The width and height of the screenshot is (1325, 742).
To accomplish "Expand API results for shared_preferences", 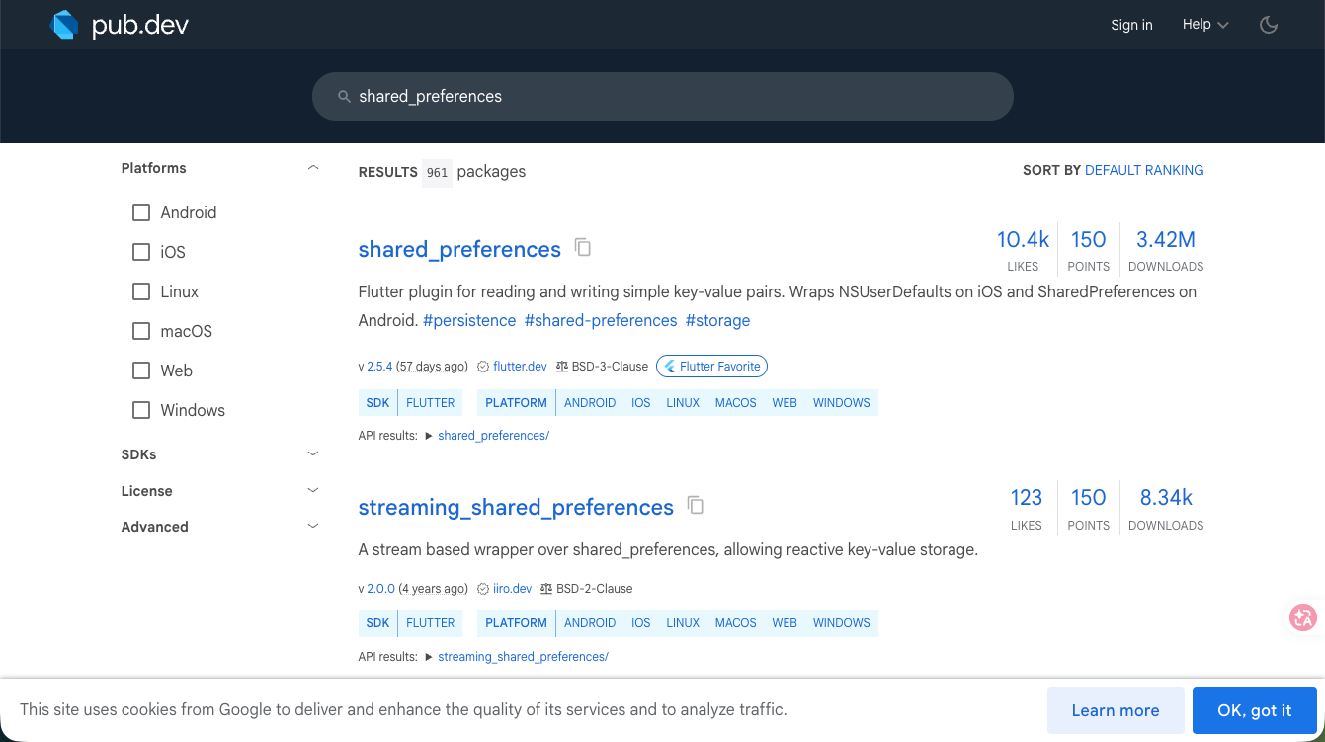I will (429, 436).
